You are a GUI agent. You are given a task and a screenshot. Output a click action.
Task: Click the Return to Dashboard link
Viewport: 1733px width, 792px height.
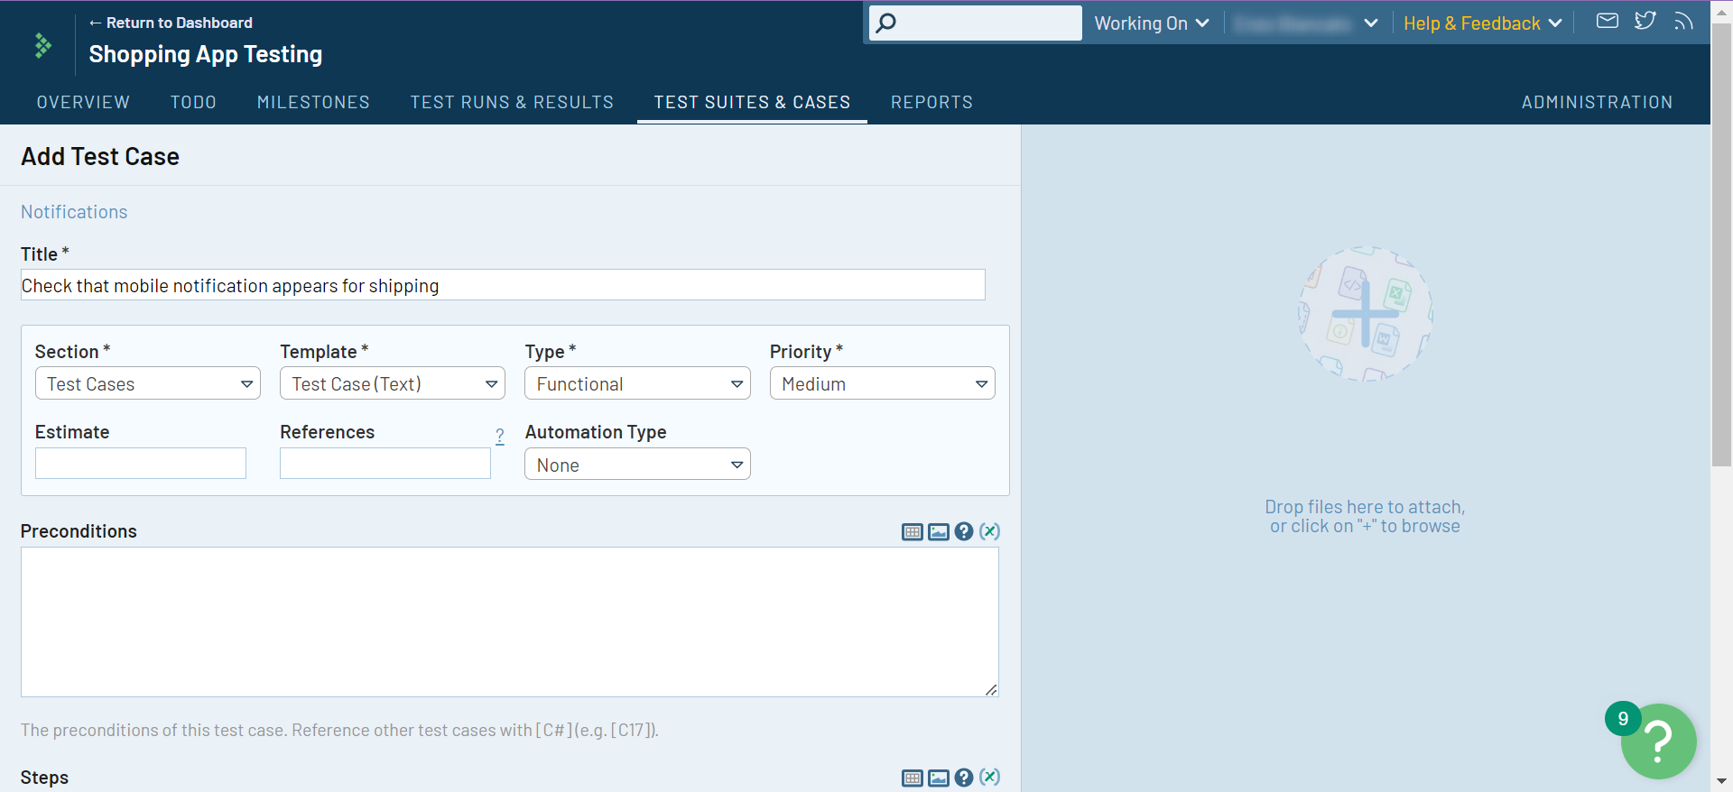click(171, 23)
